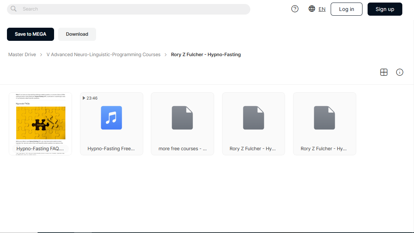
Task: Open V Advanced Neuro-Linguistic-Programming Courses breadcrumb
Action: click(x=103, y=55)
